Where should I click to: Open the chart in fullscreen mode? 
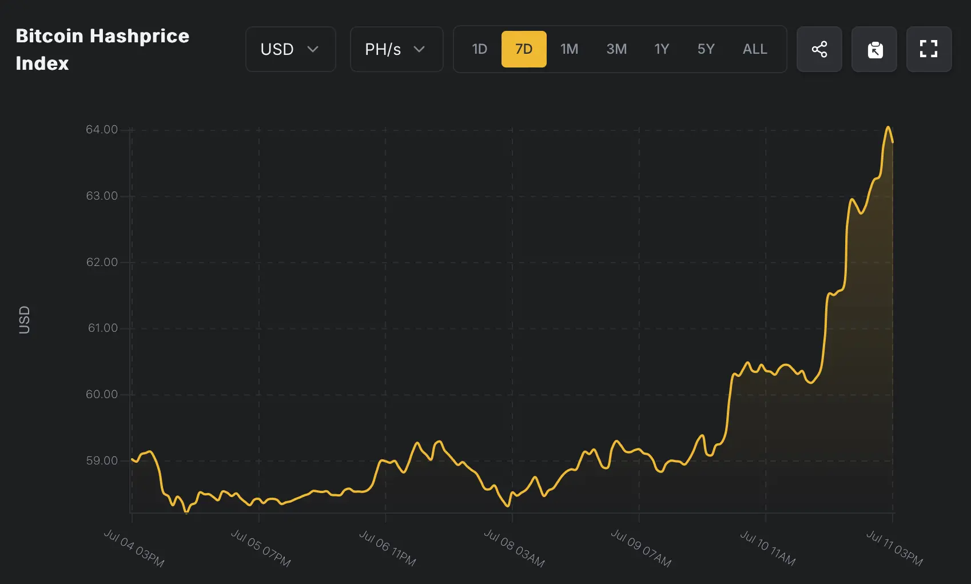click(929, 49)
